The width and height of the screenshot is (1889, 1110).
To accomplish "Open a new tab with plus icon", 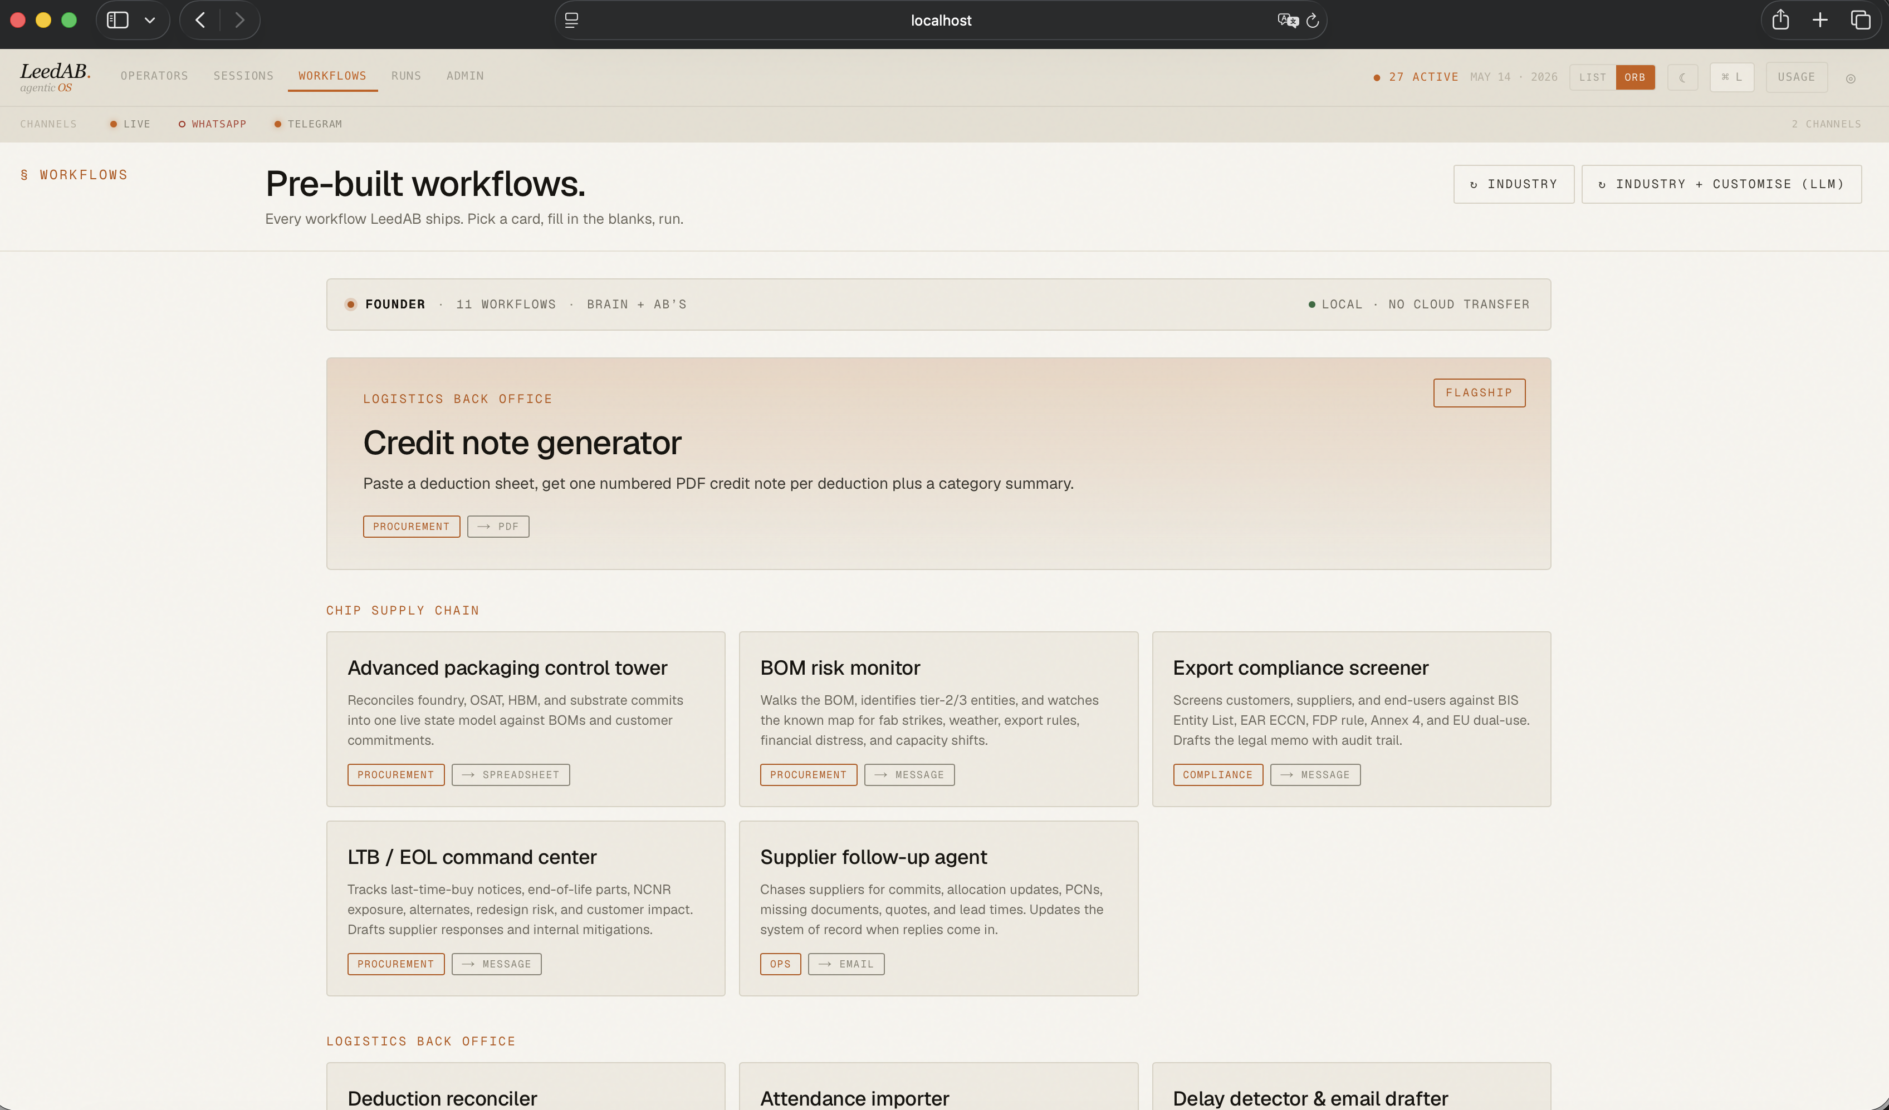I will [x=1820, y=20].
